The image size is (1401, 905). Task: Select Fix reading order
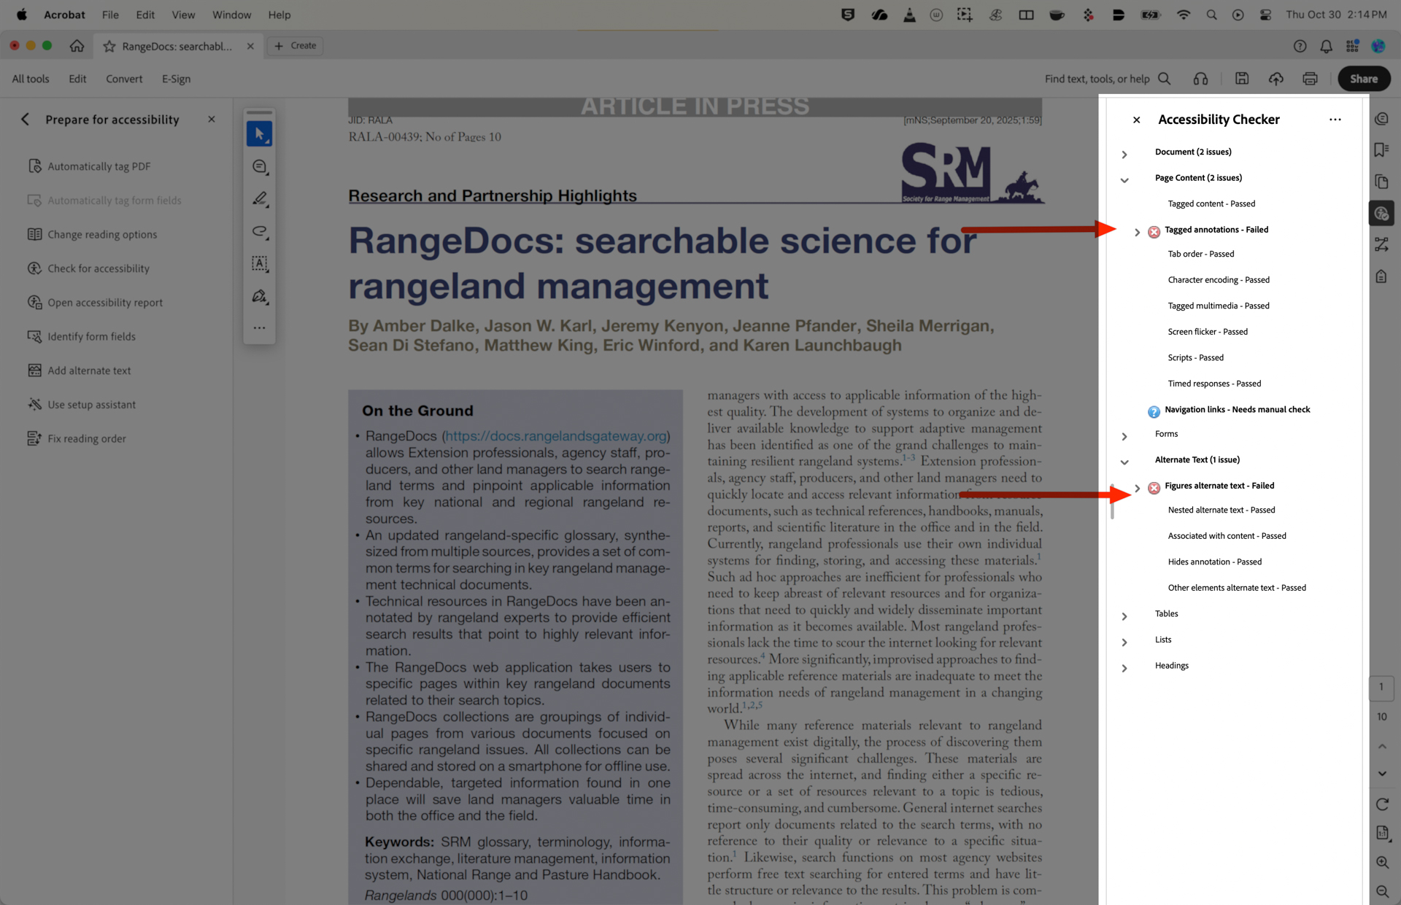point(86,438)
